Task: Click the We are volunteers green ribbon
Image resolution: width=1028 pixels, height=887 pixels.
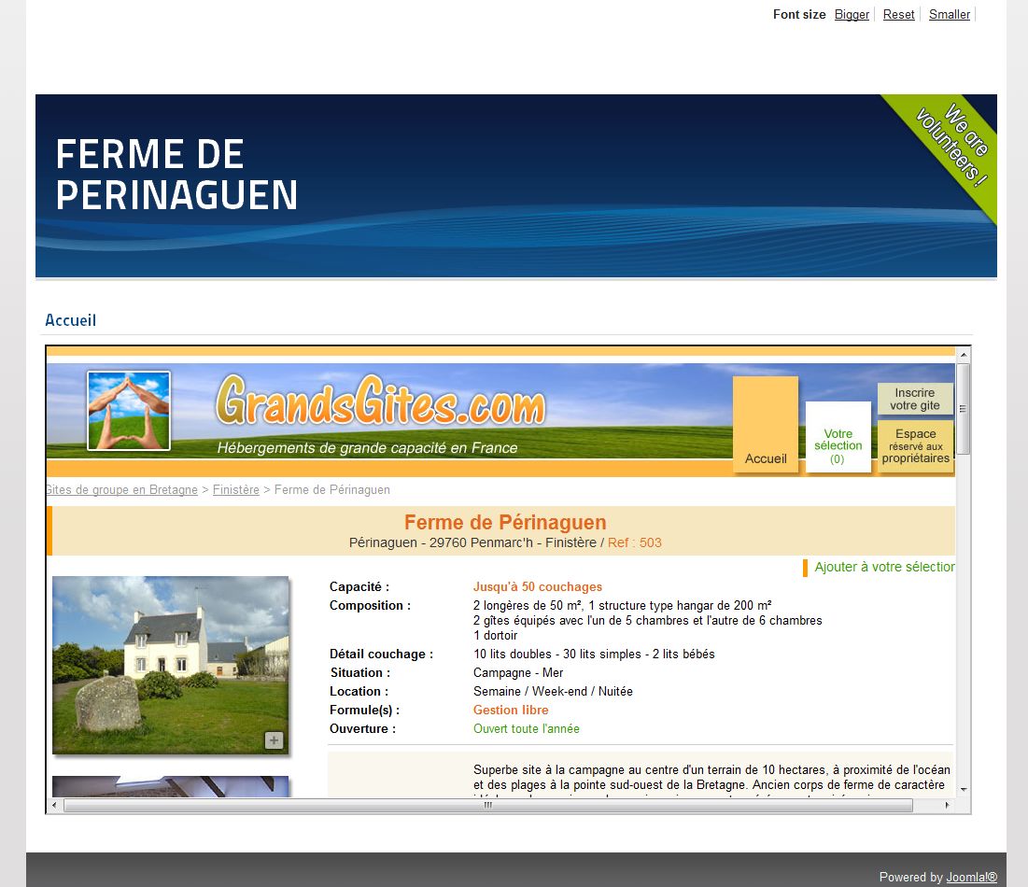Action: pyautogui.click(x=951, y=147)
